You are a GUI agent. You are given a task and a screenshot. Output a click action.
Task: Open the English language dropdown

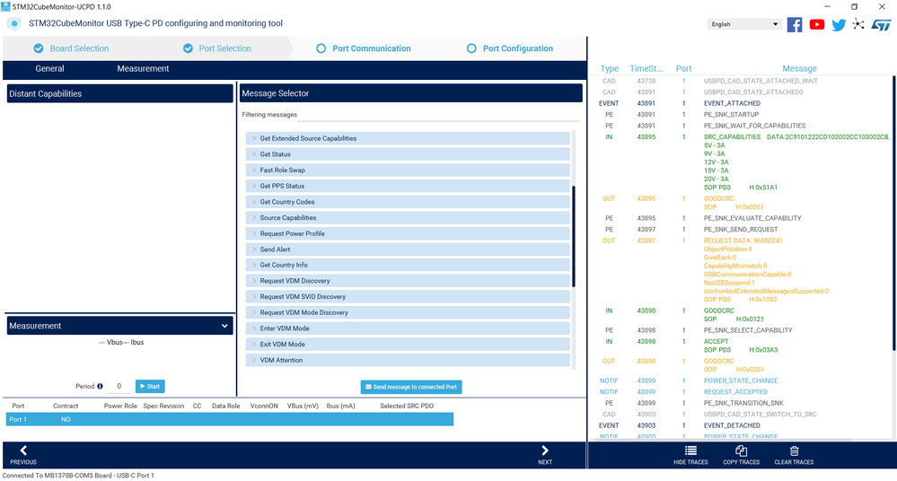744,24
